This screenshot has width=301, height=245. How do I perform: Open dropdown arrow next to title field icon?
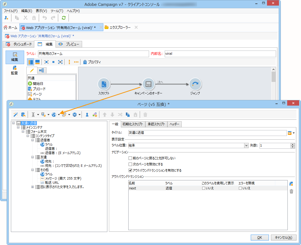pyautogui.click(x=294, y=133)
